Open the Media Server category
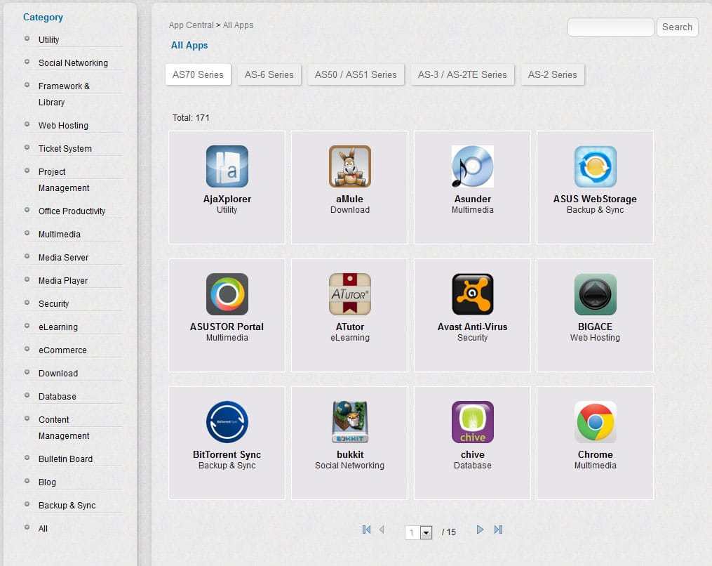The width and height of the screenshot is (712, 566). [64, 257]
